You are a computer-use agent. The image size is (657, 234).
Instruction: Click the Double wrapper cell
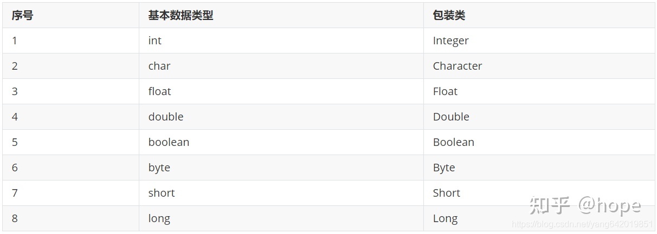point(451,117)
